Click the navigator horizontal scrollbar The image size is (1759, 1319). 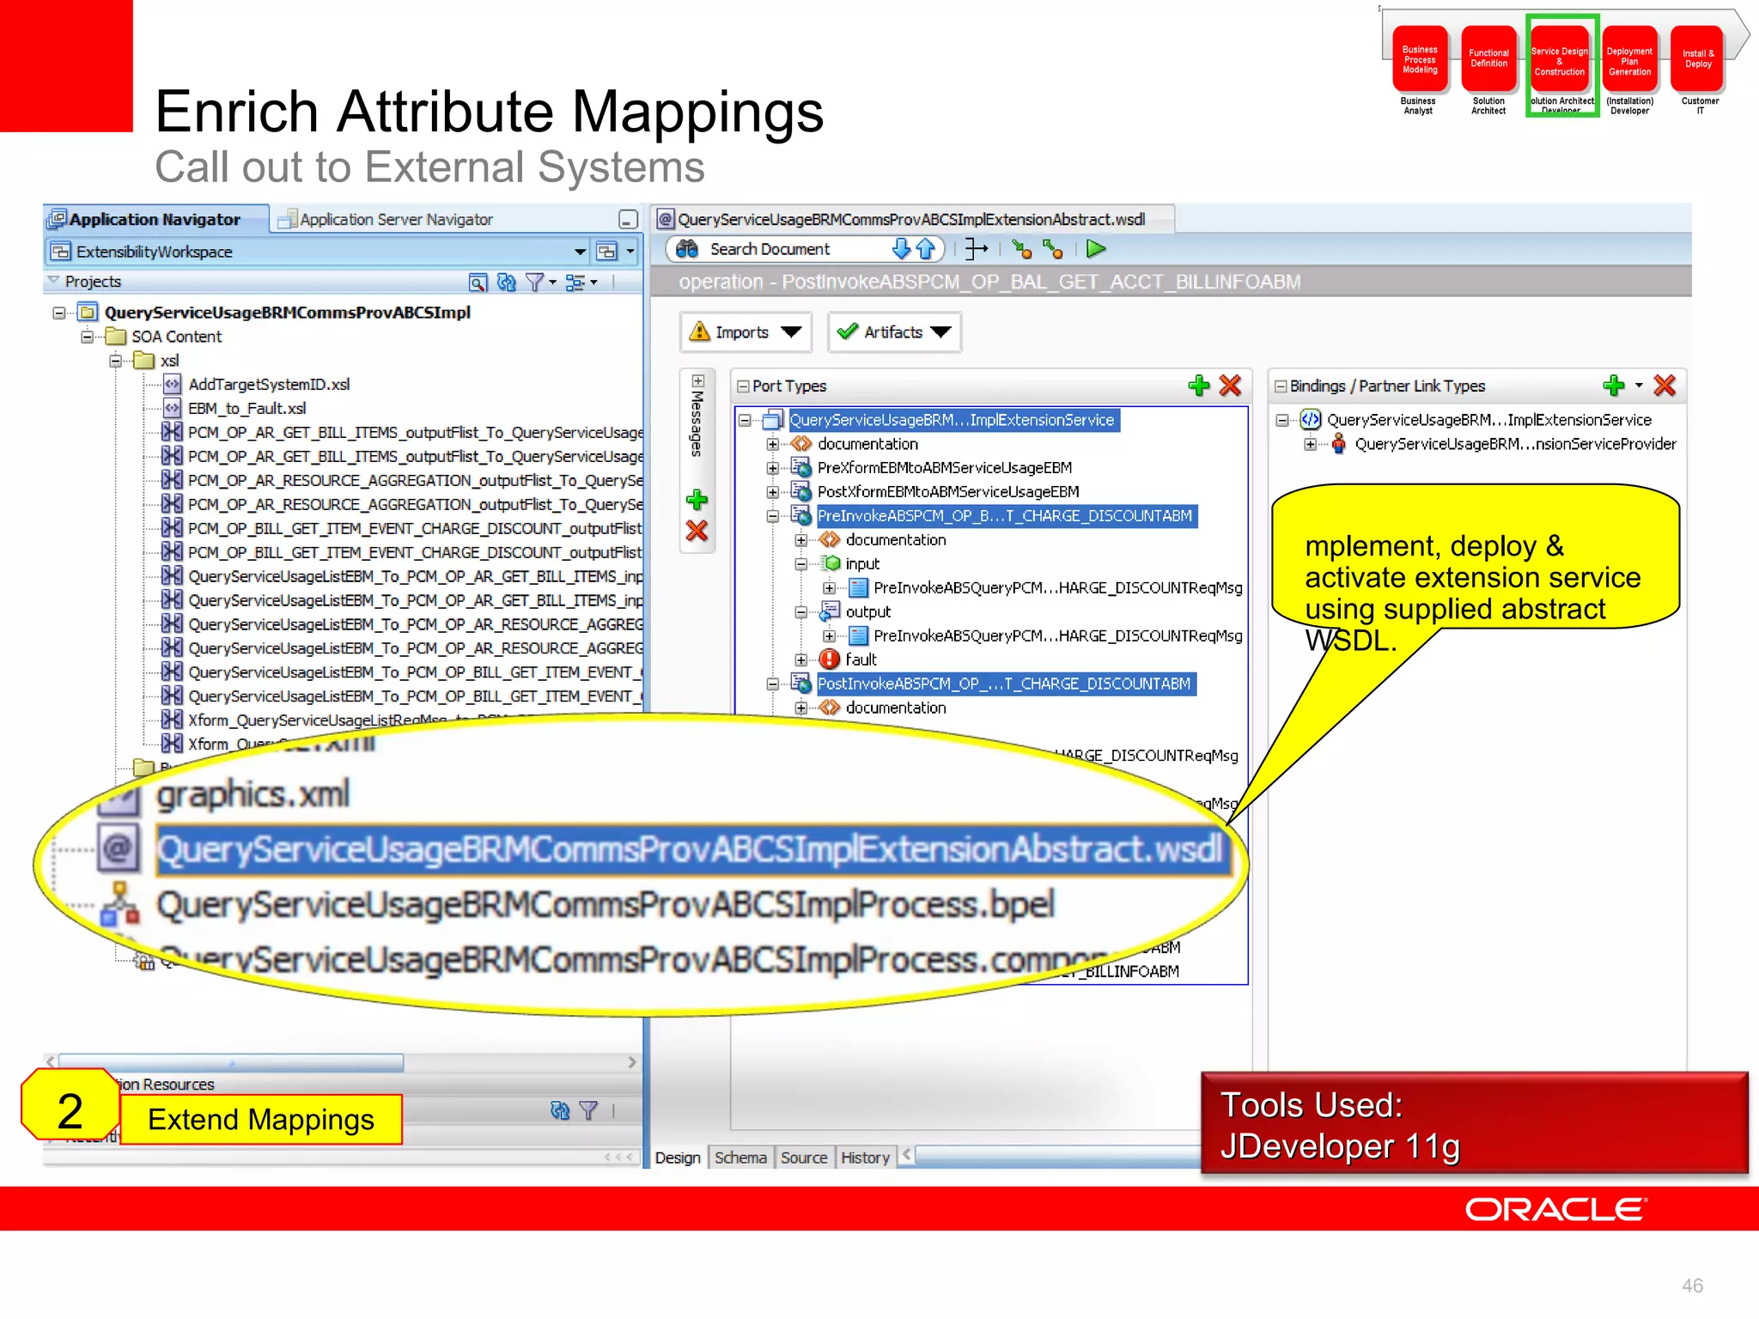click(230, 1063)
